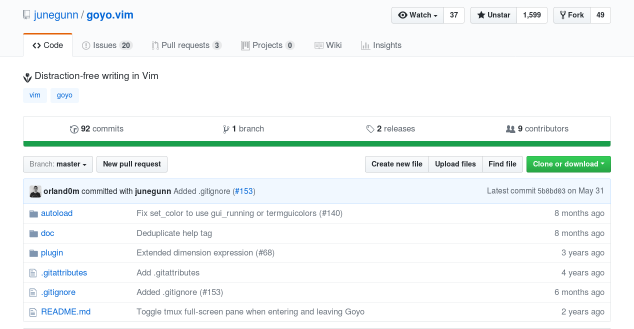
Task: Open the Branch: master dropdown
Action: tap(58, 164)
